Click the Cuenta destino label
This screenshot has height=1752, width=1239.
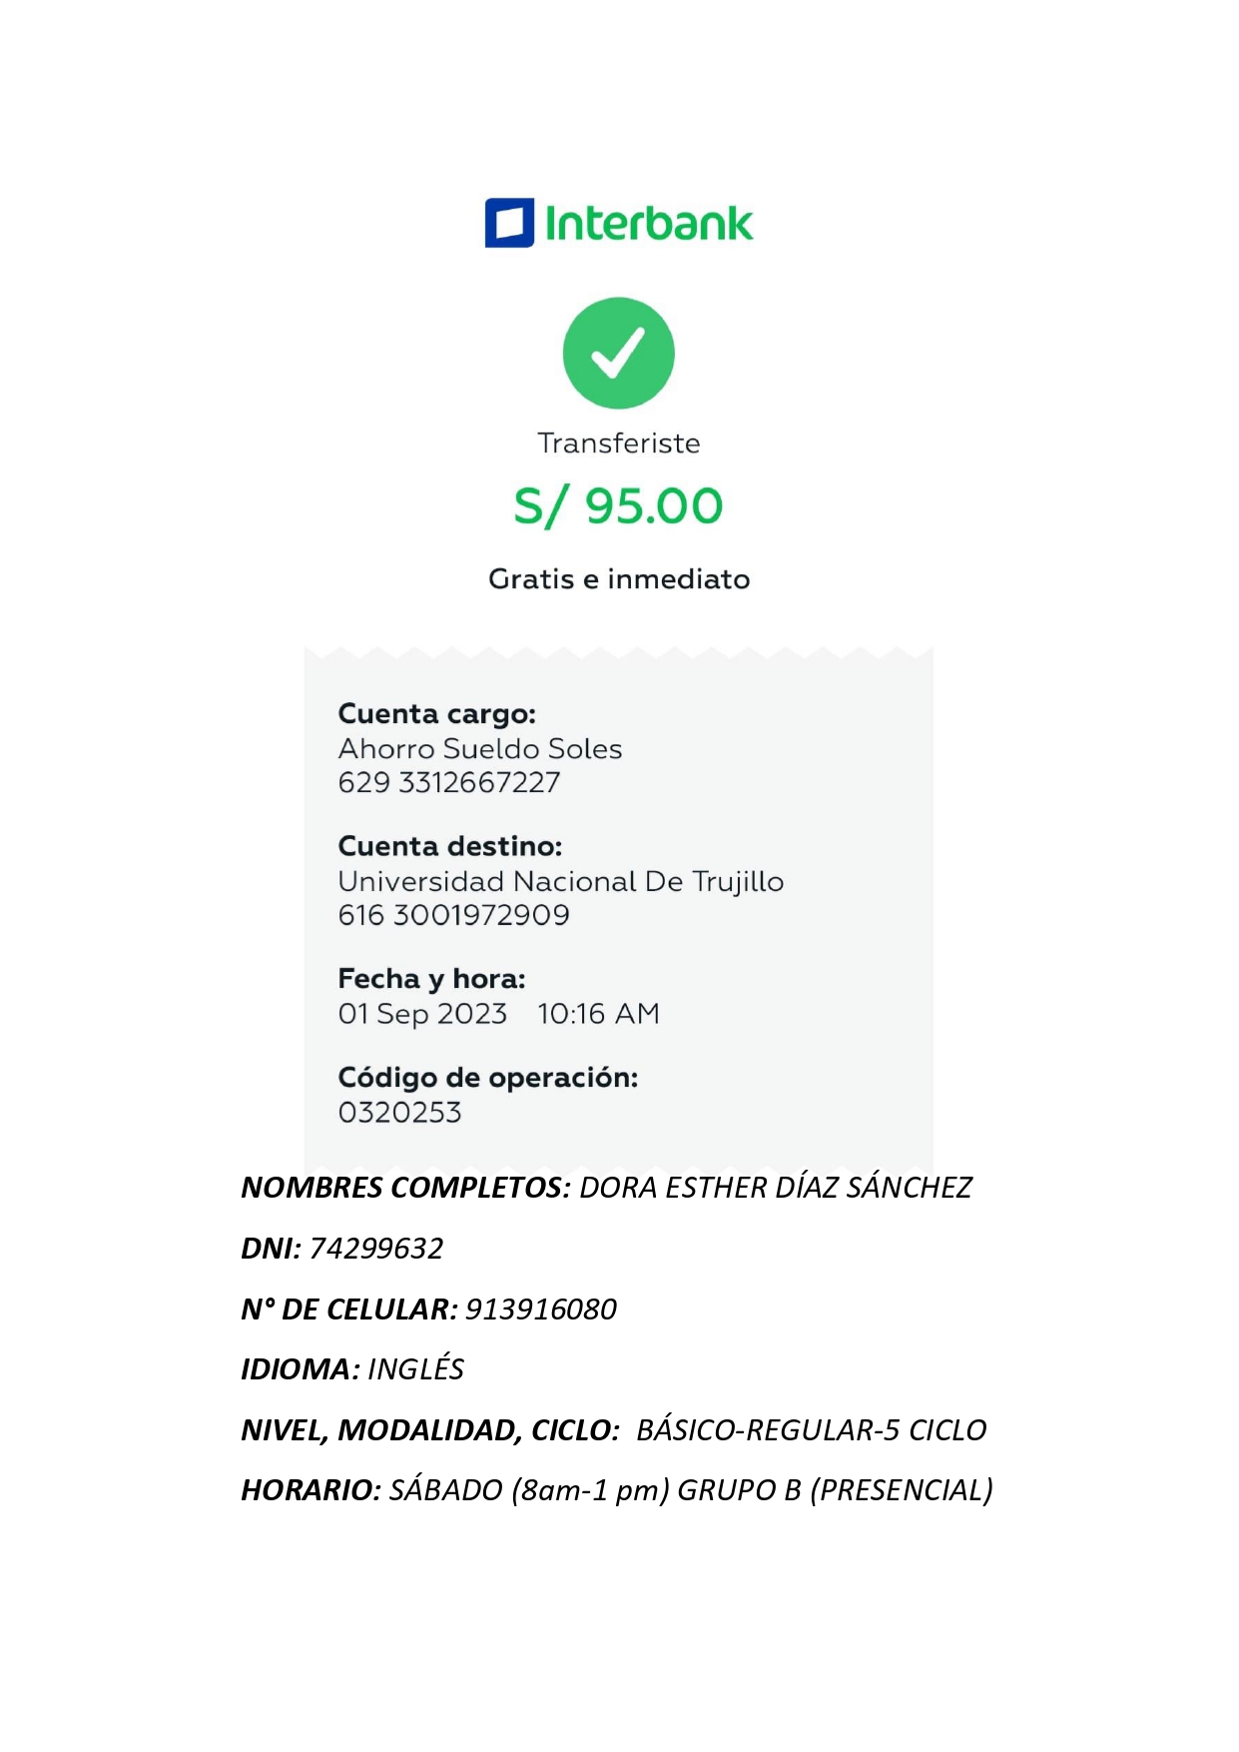coord(450,847)
